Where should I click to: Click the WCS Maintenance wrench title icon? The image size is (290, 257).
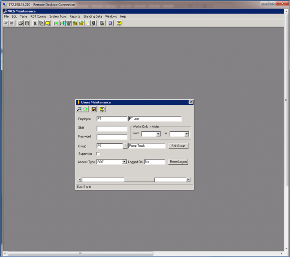pos(6,11)
